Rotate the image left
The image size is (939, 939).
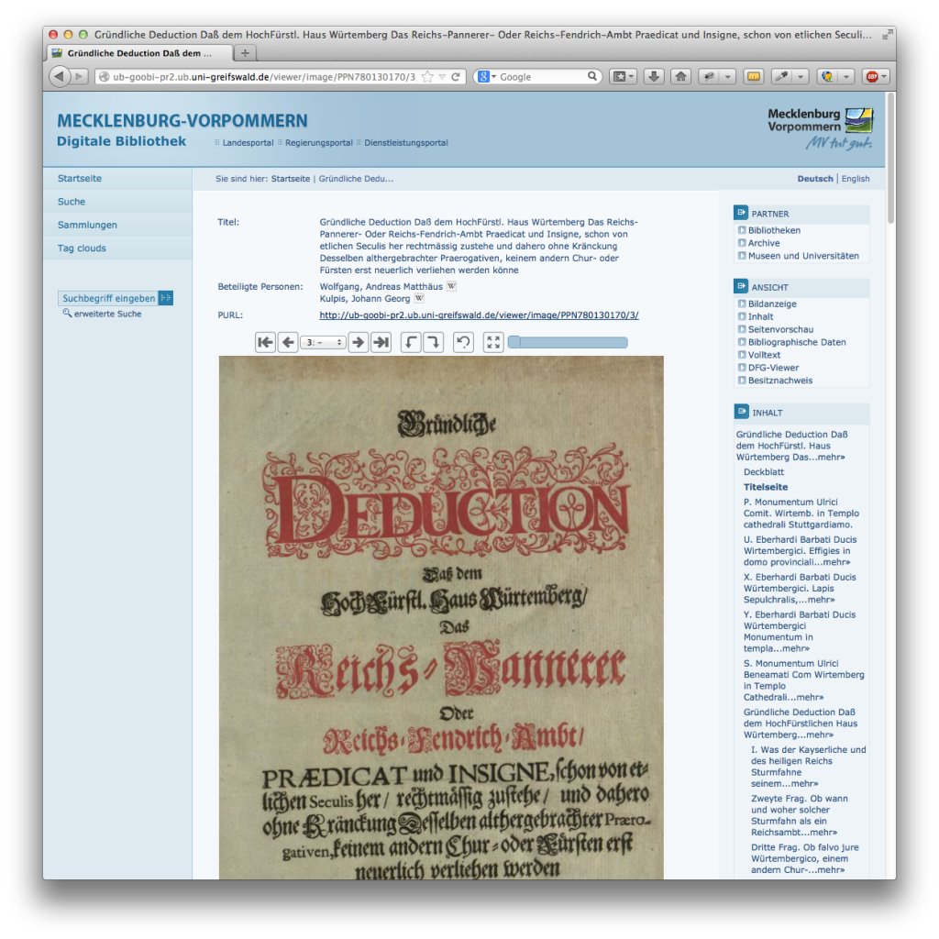point(410,343)
